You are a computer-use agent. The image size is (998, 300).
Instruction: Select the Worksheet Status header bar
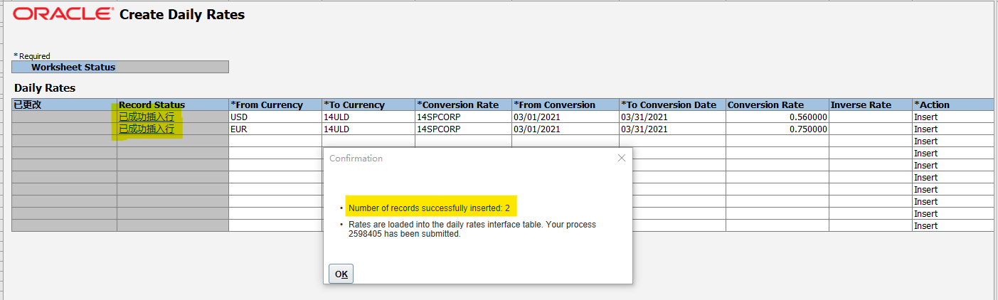click(x=120, y=67)
